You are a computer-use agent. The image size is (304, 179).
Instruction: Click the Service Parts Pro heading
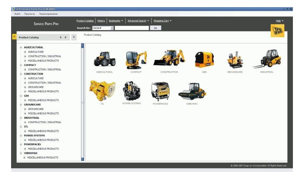tap(46, 24)
